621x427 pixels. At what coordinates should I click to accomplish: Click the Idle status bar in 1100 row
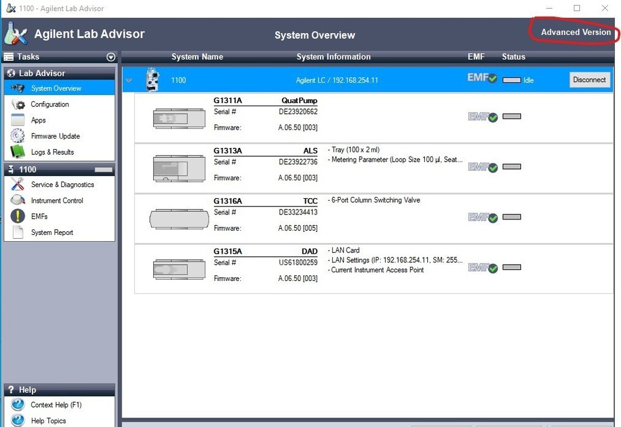click(511, 80)
